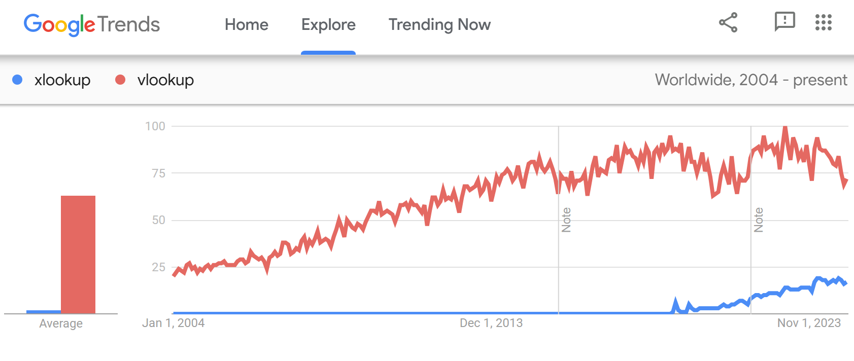Click the share icon
854x361 pixels.
point(728,23)
